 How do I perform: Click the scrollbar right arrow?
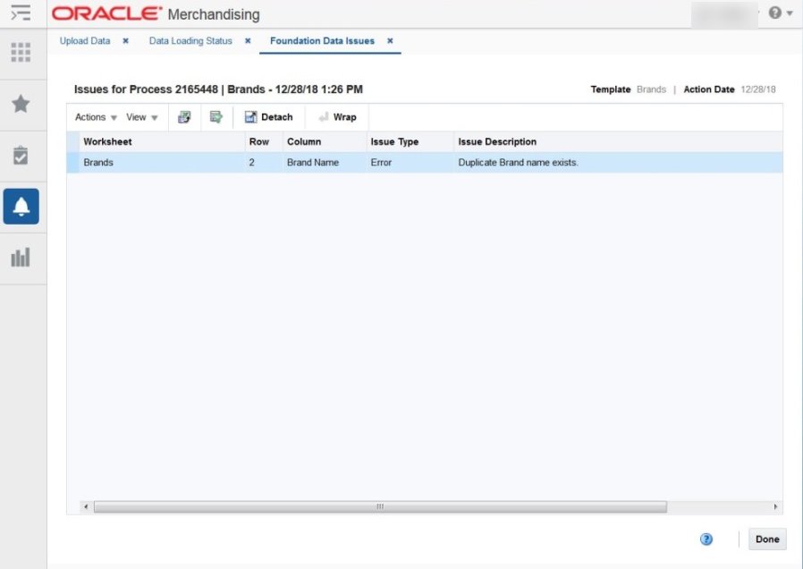click(775, 507)
